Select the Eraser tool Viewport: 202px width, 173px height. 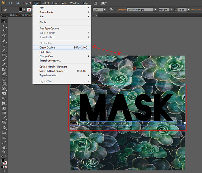[x=4, y=74]
